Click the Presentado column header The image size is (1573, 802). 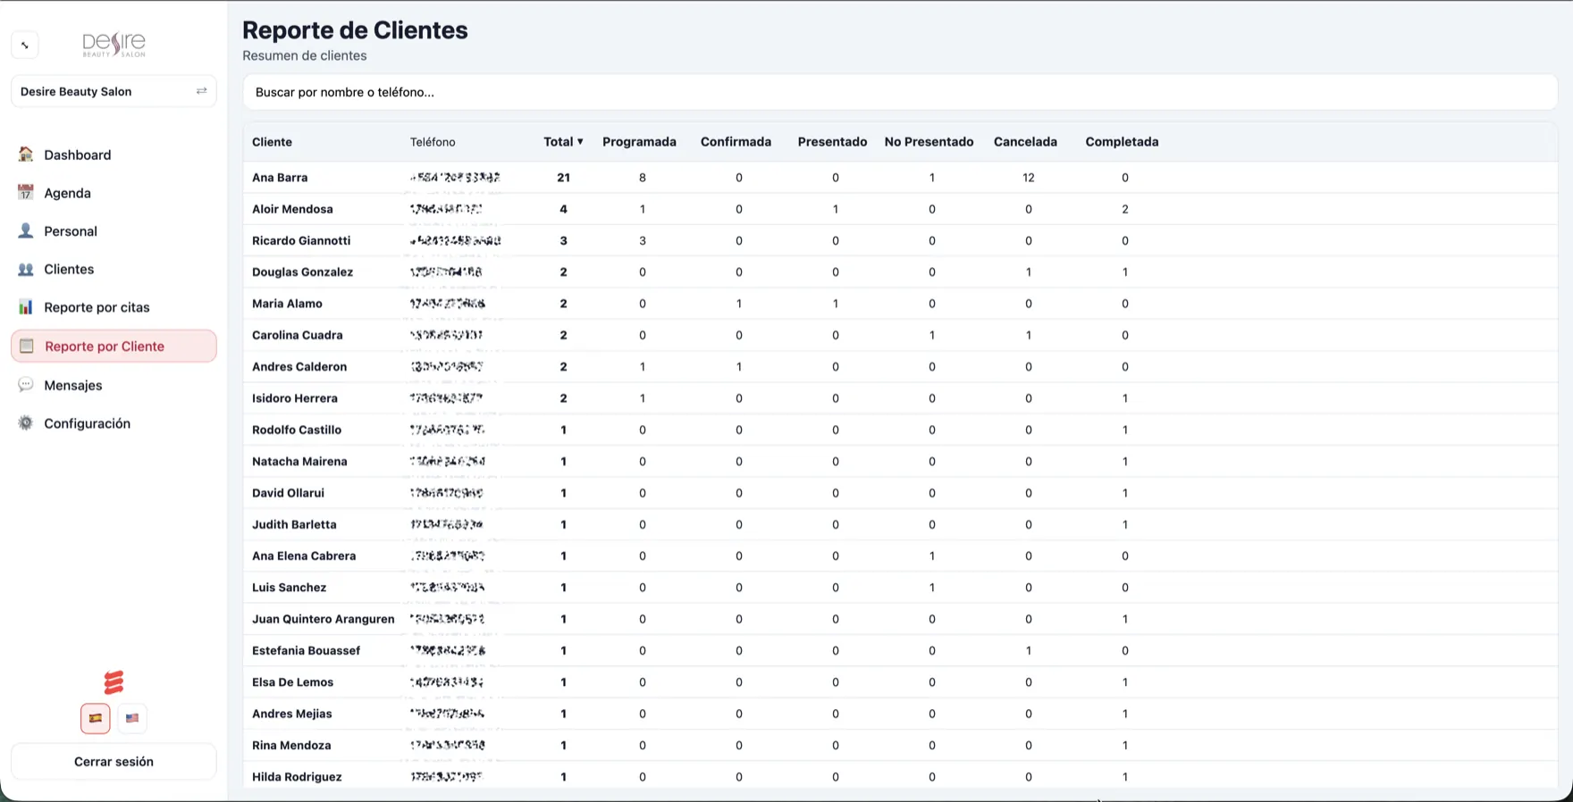tap(832, 142)
